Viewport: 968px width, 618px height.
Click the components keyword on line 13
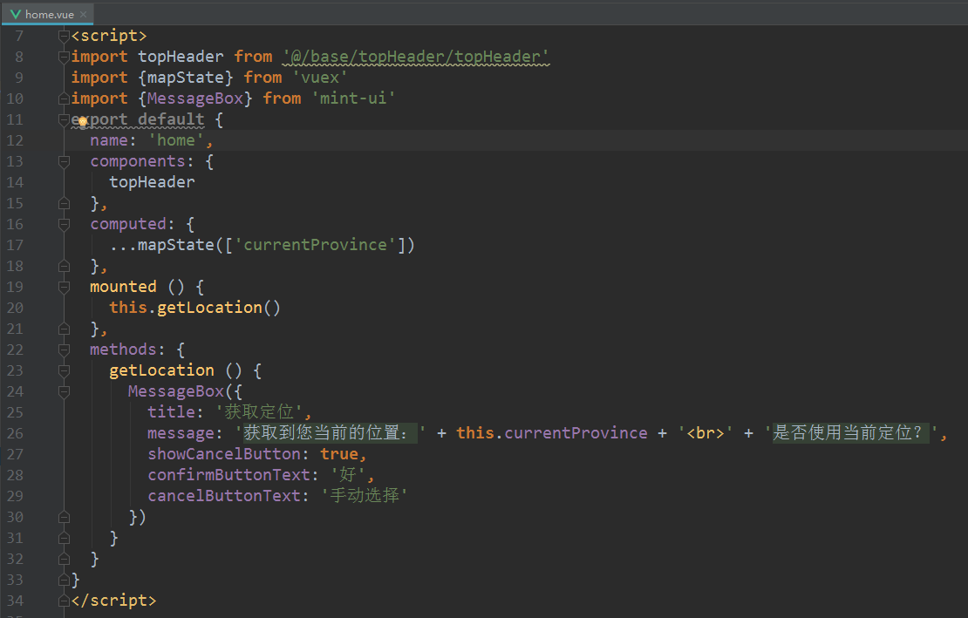(138, 161)
